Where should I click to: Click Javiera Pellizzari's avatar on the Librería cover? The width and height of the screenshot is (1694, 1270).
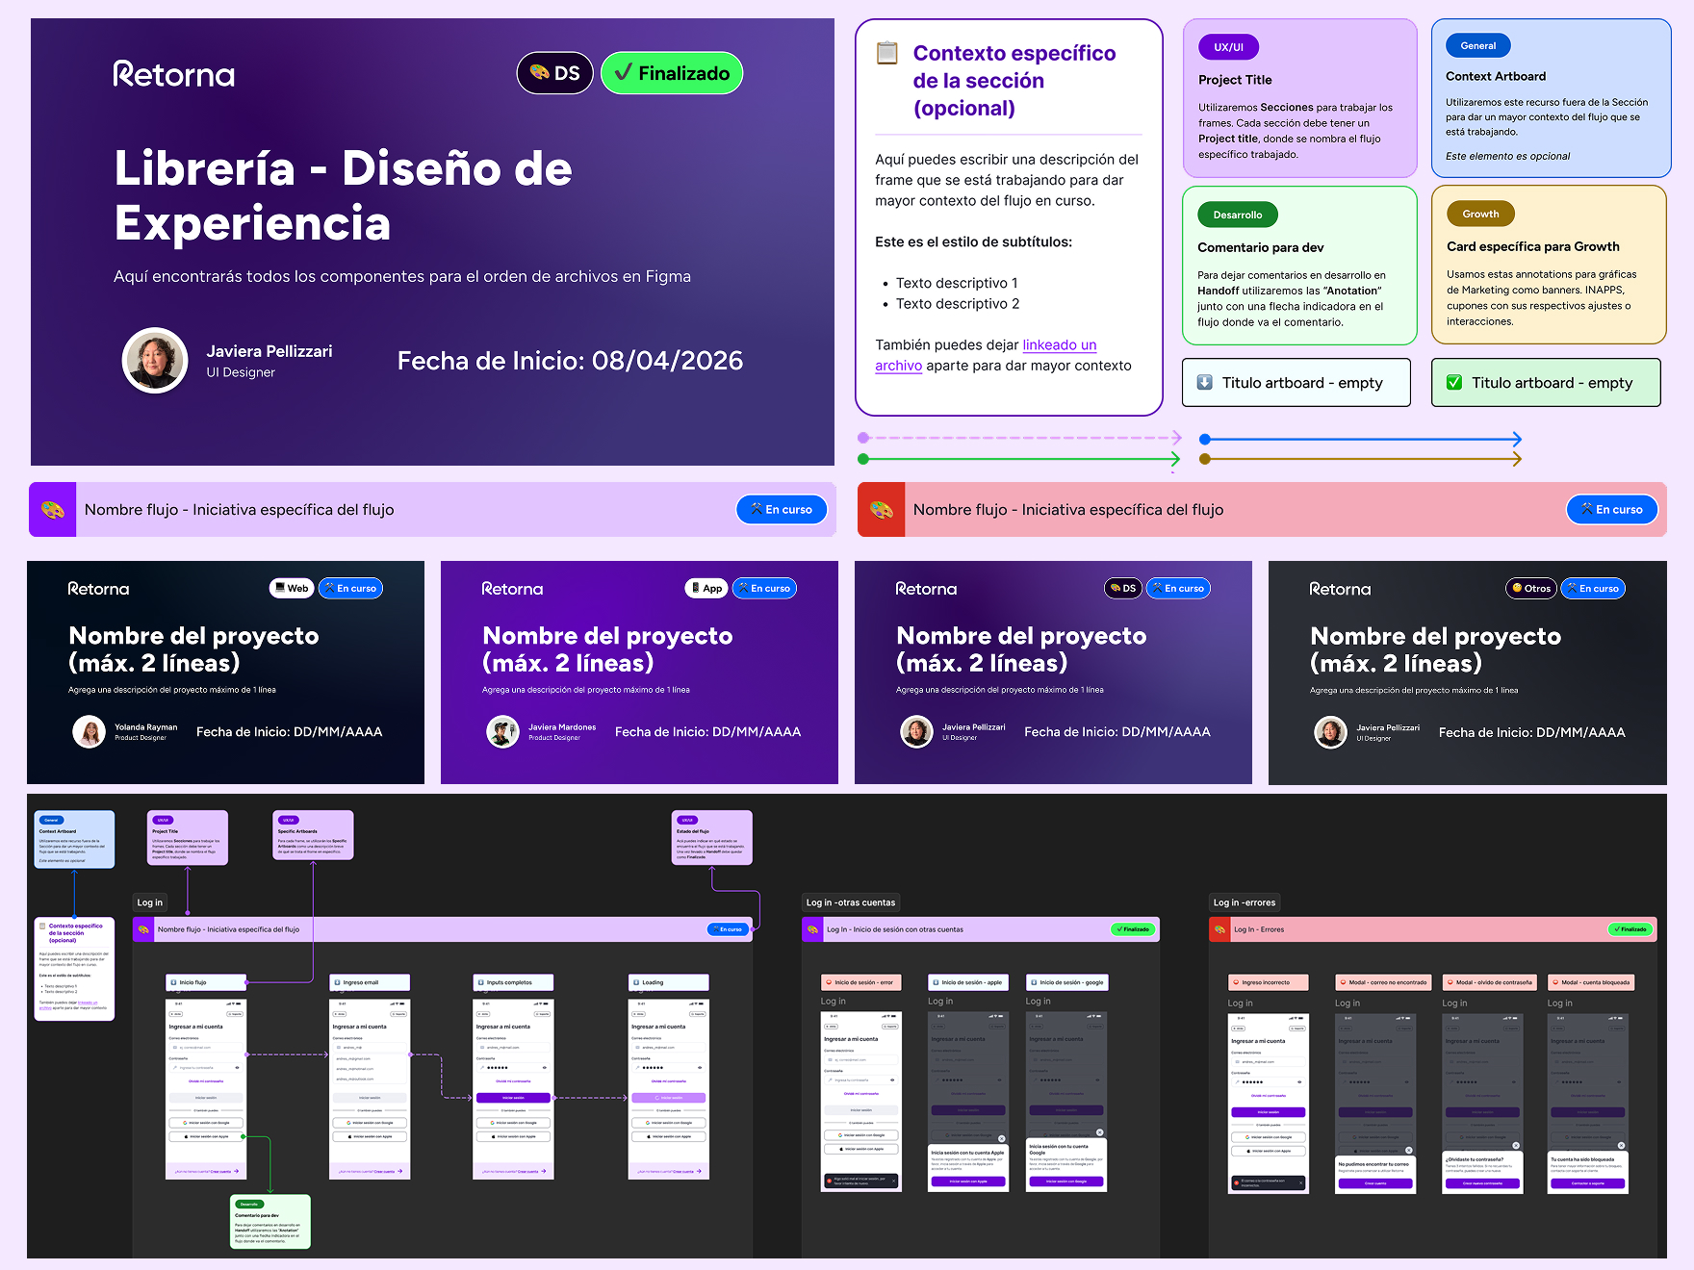[x=155, y=361]
